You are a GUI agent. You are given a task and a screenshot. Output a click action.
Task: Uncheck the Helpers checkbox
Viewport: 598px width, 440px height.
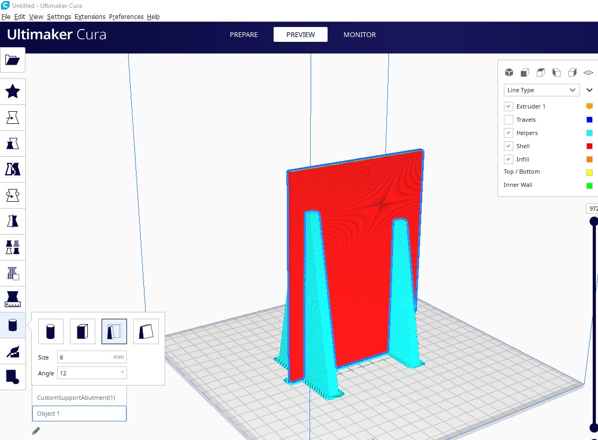509,133
